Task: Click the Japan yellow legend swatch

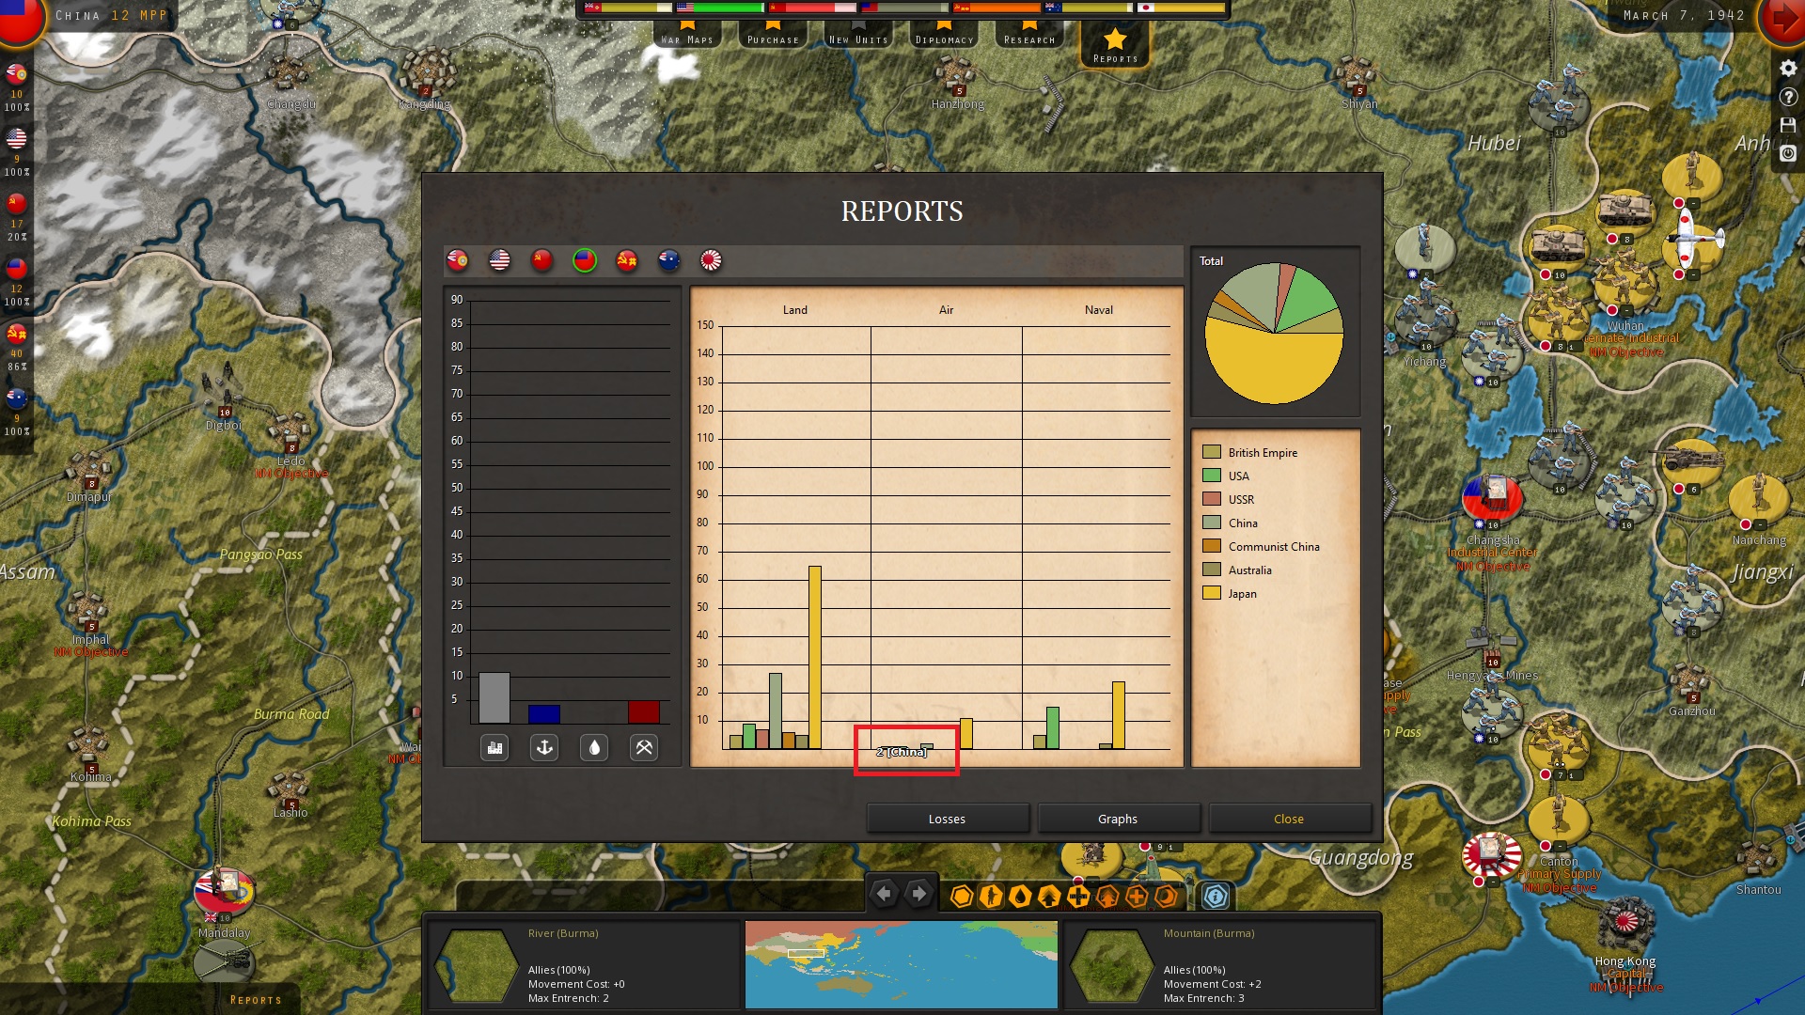Action: pos(1212,593)
